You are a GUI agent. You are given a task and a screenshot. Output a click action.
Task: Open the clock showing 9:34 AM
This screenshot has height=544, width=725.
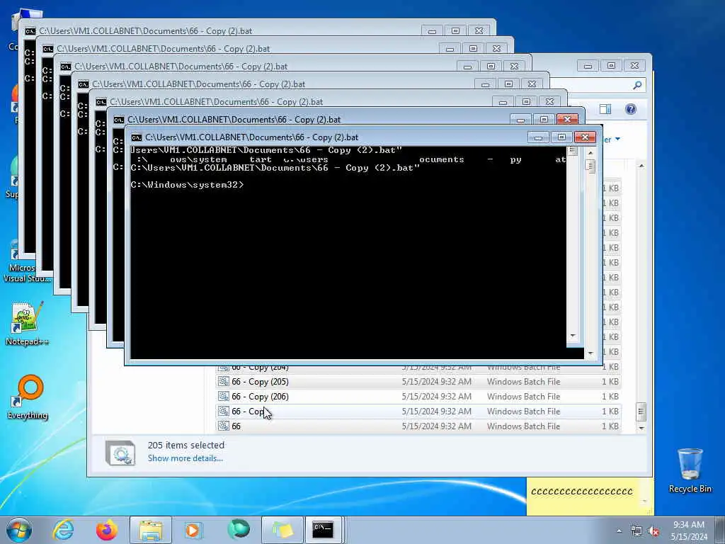click(689, 531)
